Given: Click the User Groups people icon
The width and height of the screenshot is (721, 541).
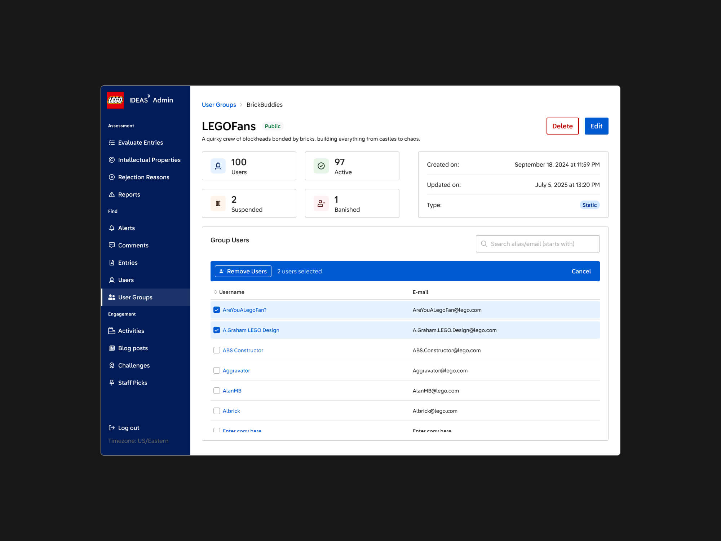Looking at the screenshot, I should click(x=112, y=297).
